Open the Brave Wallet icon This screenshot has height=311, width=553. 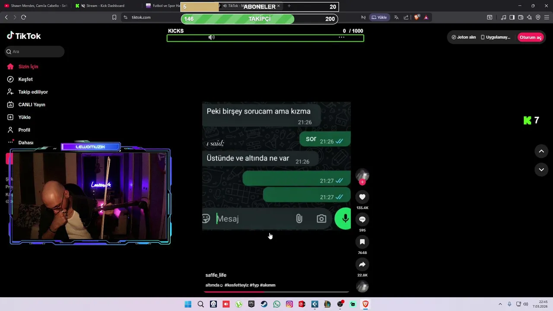521,17
